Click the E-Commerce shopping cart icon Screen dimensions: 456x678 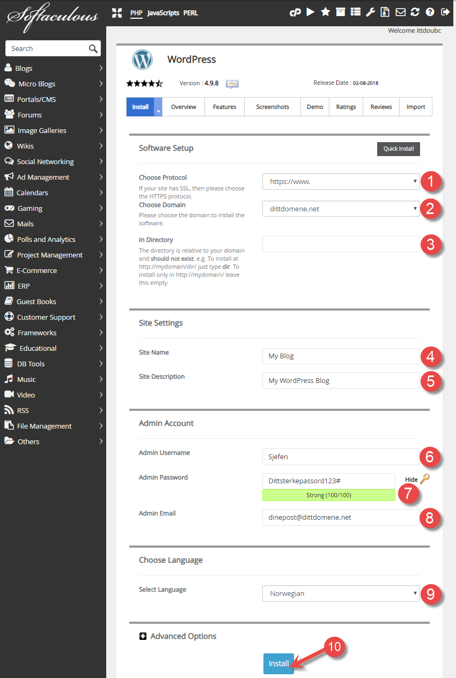pos(9,270)
